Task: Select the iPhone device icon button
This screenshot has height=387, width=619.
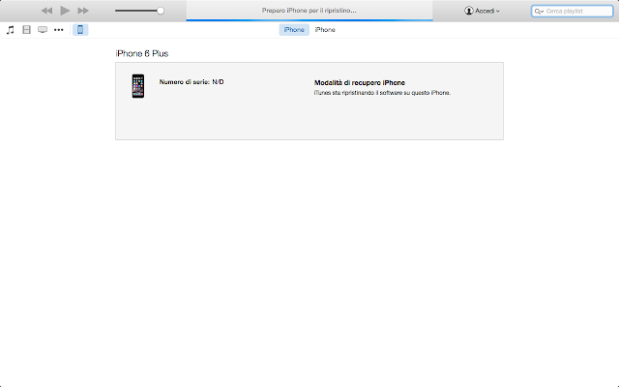Action: tap(80, 30)
